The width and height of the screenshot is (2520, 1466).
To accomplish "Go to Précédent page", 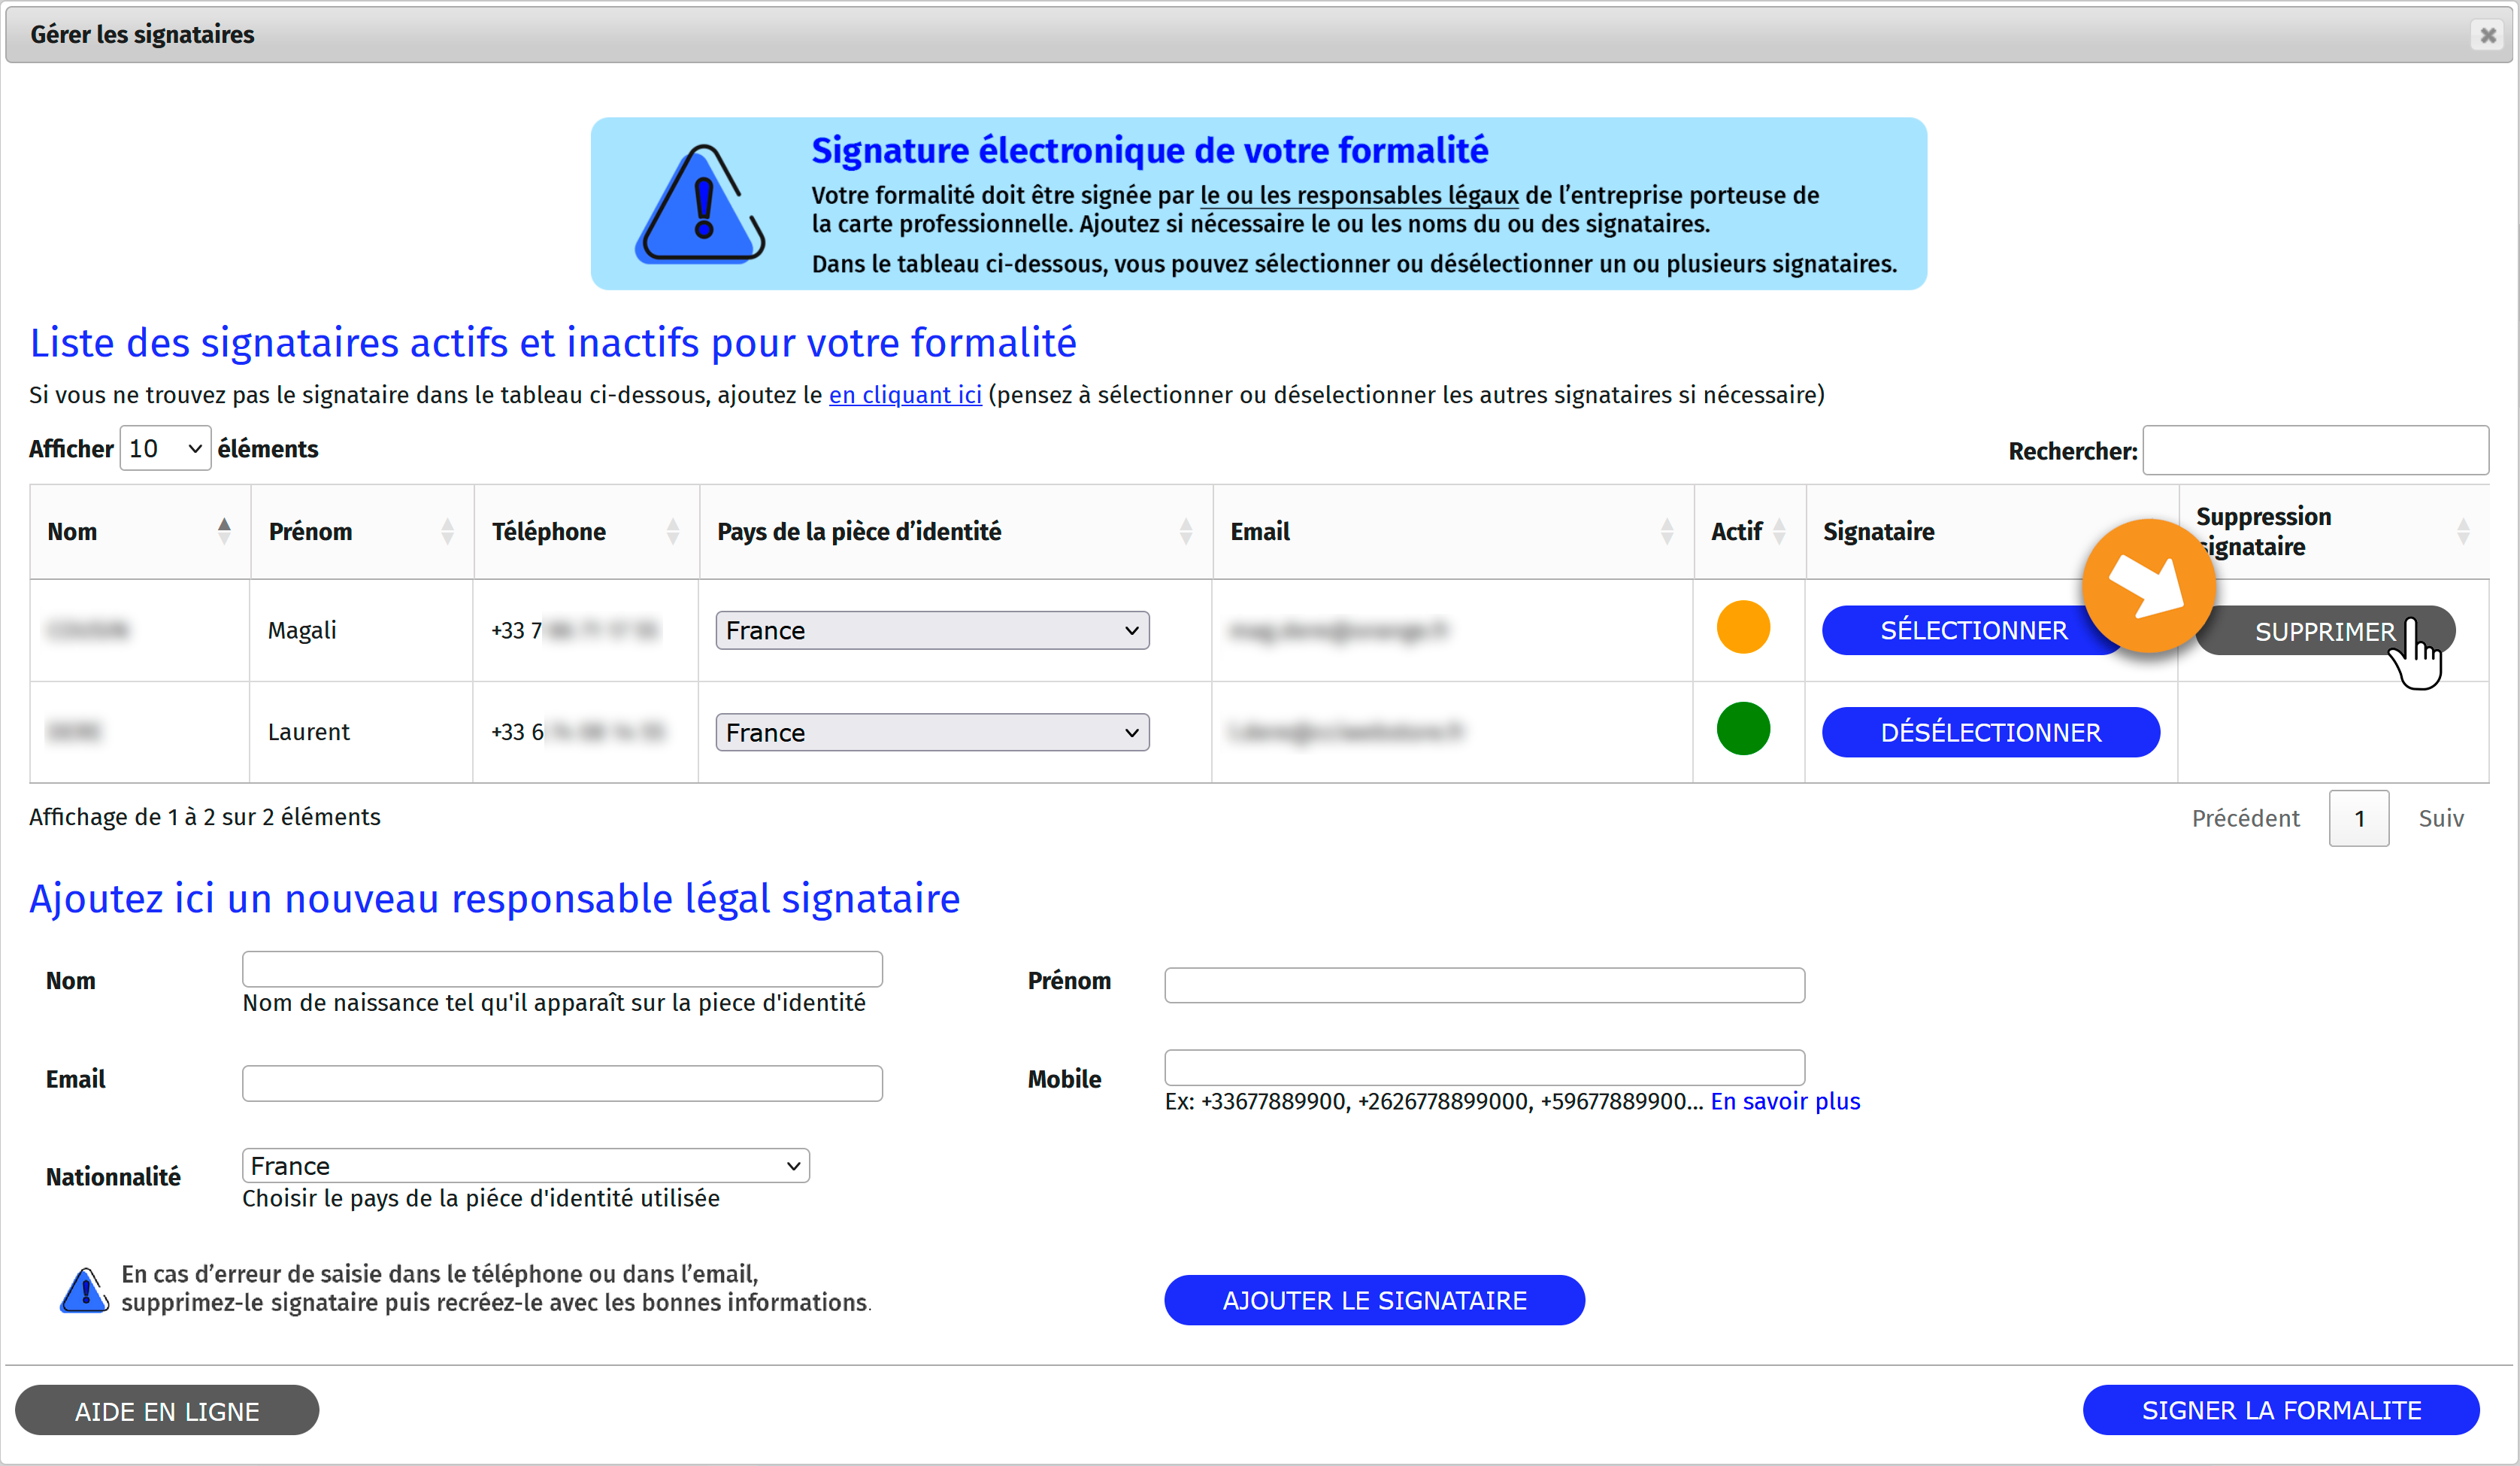I will (2245, 818).
